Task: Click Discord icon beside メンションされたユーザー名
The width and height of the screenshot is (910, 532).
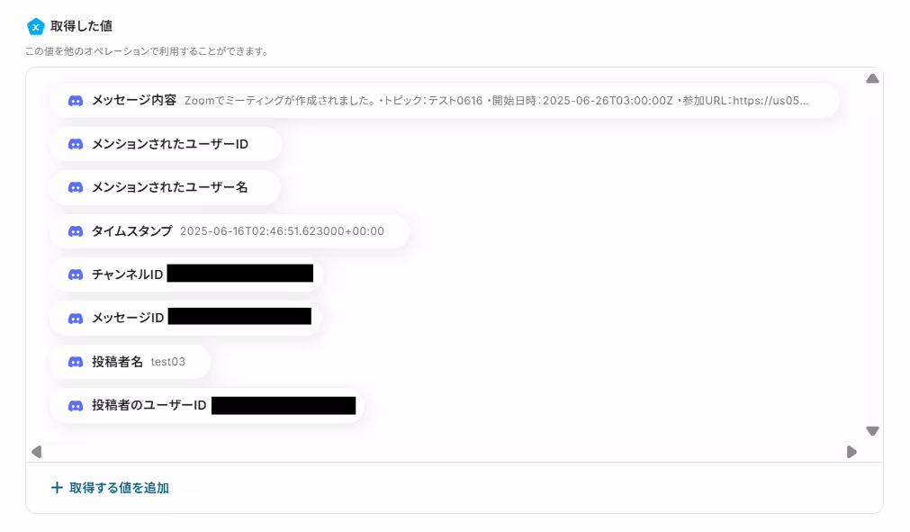Action: coord(76,187)
